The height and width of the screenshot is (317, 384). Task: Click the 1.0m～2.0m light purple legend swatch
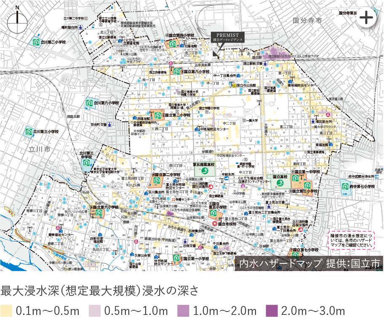pyautogui.click(x=183, y=310)
